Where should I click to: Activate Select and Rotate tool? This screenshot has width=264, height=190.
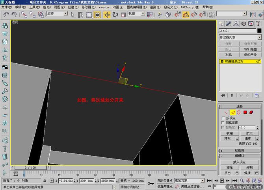pyautogui.click(x=115, y=15)
